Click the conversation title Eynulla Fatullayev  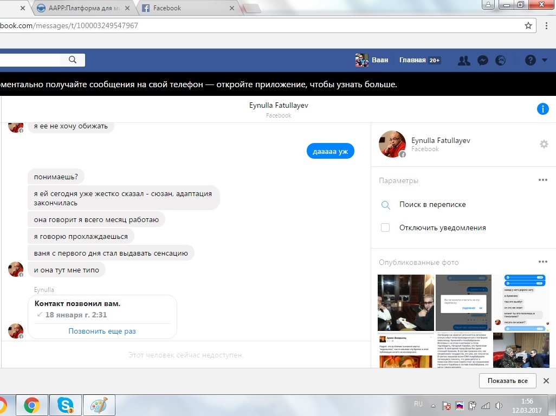click(x=279, y=105)
